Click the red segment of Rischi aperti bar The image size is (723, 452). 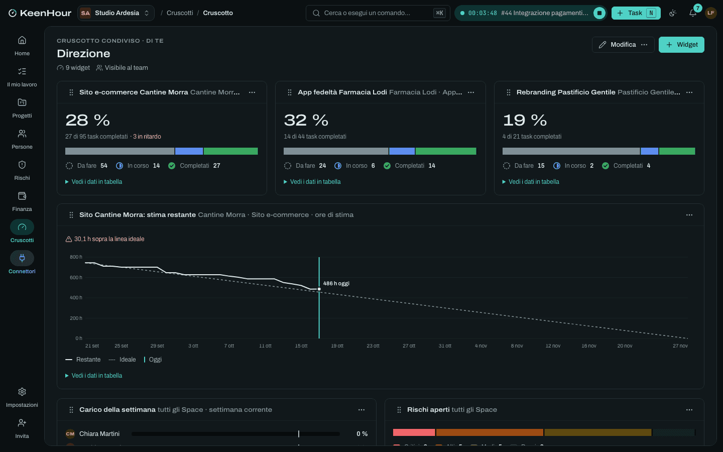(x=414, y=432)
